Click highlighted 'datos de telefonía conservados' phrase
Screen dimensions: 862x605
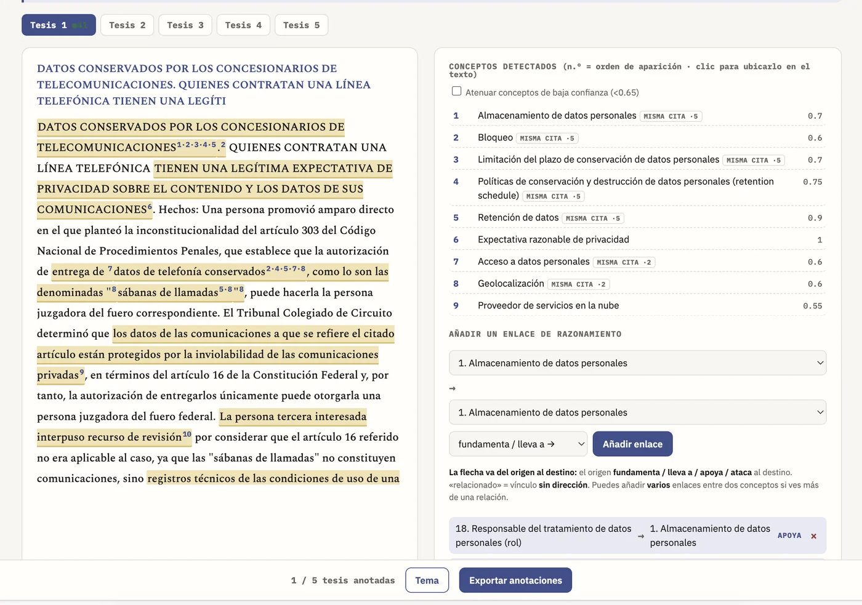tap(190, 271)
